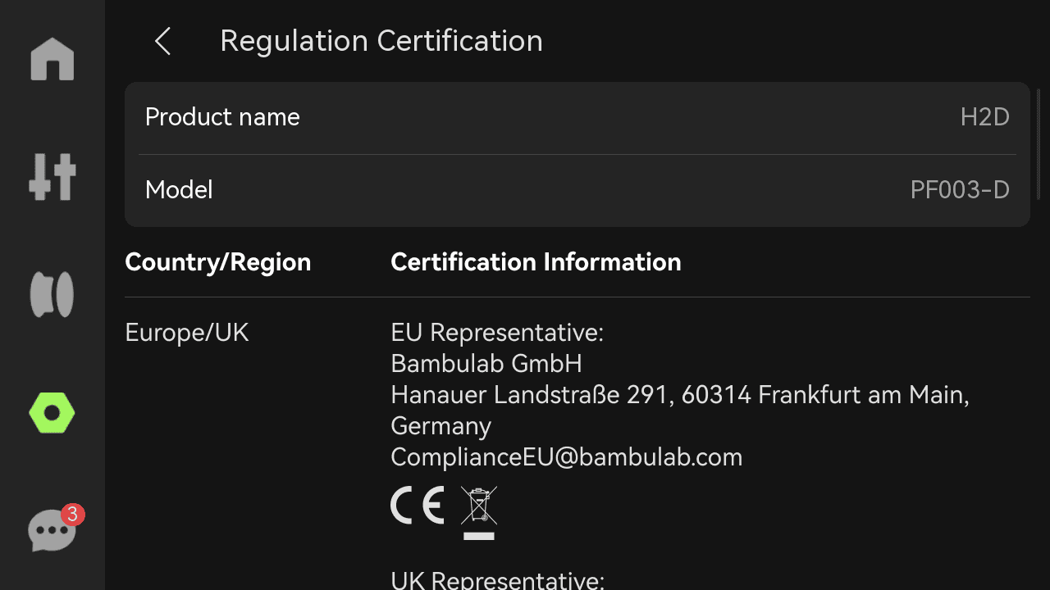This screenshot has height=590, width=1050.
Task: Select the Model row
Action: 577,190
